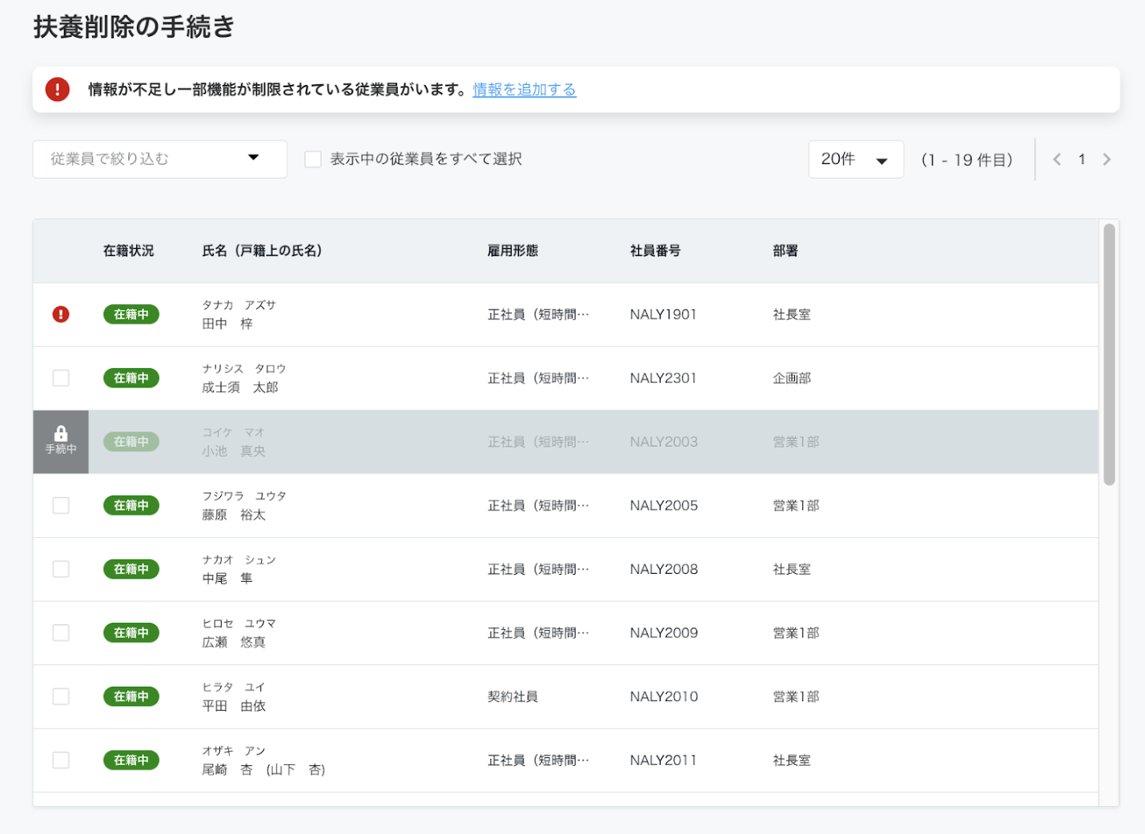The width and height of the screenshot is (1145, 834).
Task: Click 社長室 department in NALY2011 row
Action: pos(792,760)
